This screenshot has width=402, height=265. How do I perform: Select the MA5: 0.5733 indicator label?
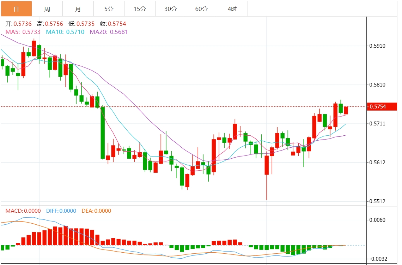pyautogui.click(x=23, y=32)
